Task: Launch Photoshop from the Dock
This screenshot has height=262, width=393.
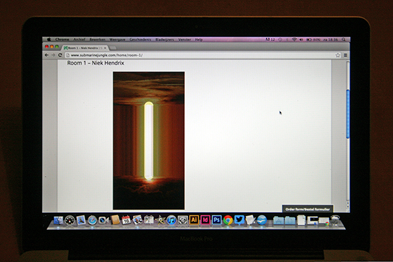Action: (216, 220)
